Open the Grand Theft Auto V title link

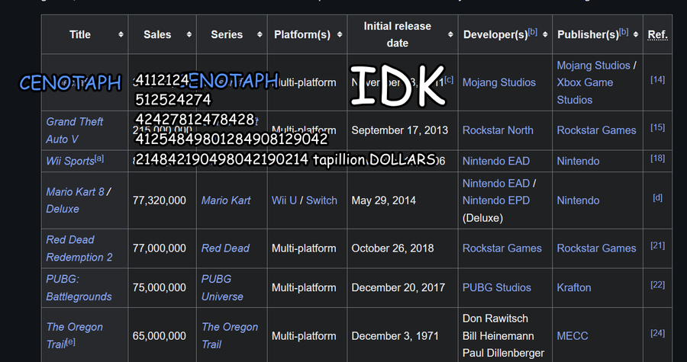pyautogui.click(x=75, y=130)
